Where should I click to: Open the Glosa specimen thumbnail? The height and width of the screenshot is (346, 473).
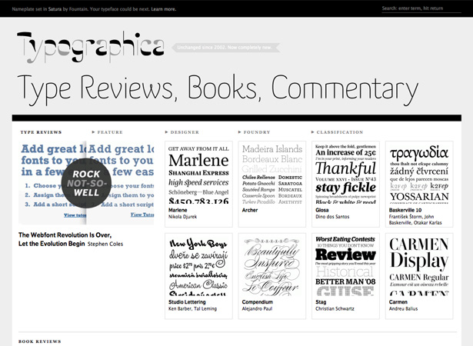click(x=345, y=175)
